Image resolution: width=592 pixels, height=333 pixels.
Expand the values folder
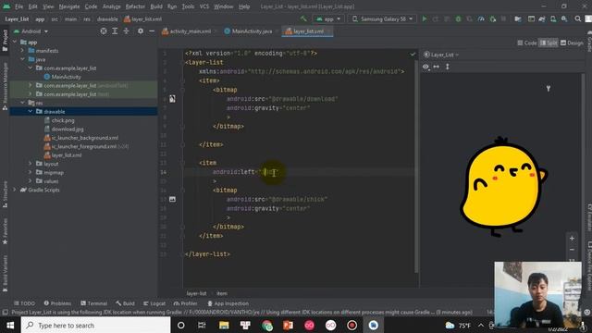click(x=31, y=181)
